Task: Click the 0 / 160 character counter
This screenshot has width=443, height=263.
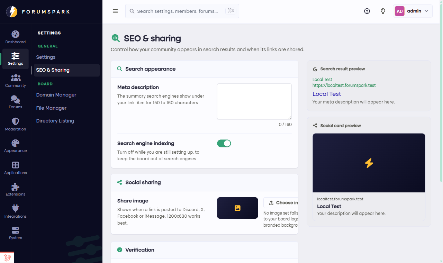Action: pos(285,124)
